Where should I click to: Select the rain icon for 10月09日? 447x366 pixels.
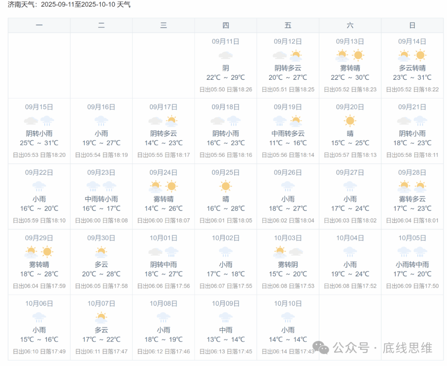pos(226,317)
